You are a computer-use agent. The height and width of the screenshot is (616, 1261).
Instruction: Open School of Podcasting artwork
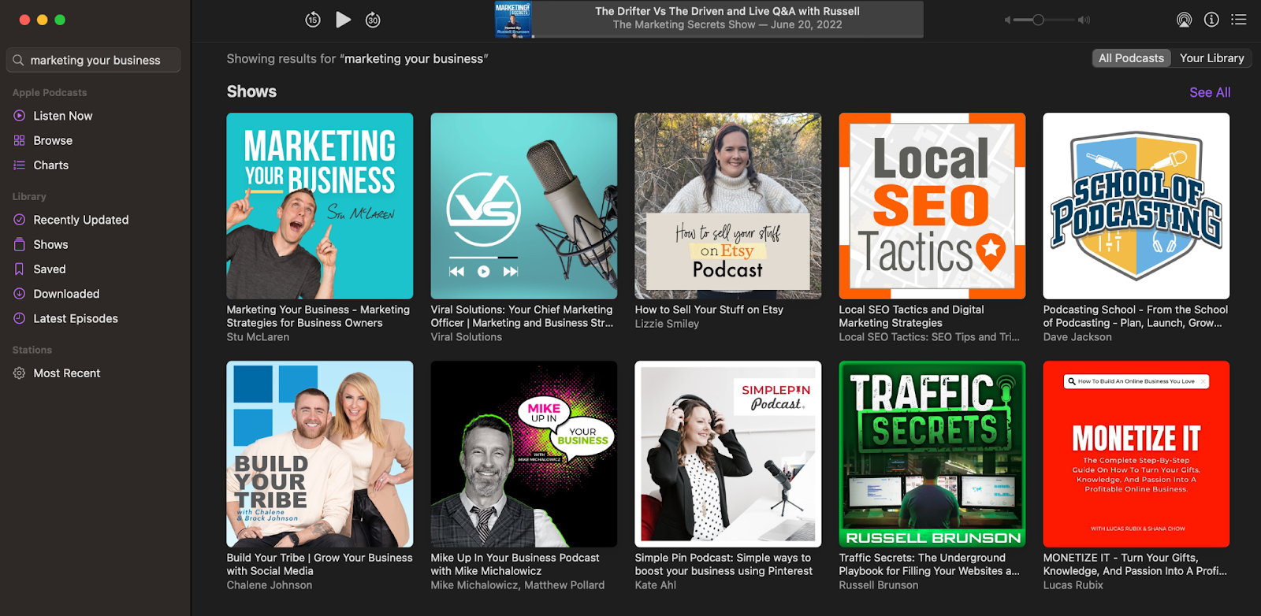(1136, 206)
